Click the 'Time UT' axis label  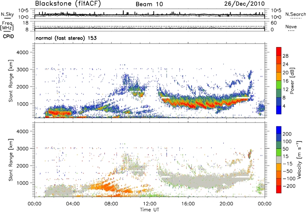tap(150, 210)
